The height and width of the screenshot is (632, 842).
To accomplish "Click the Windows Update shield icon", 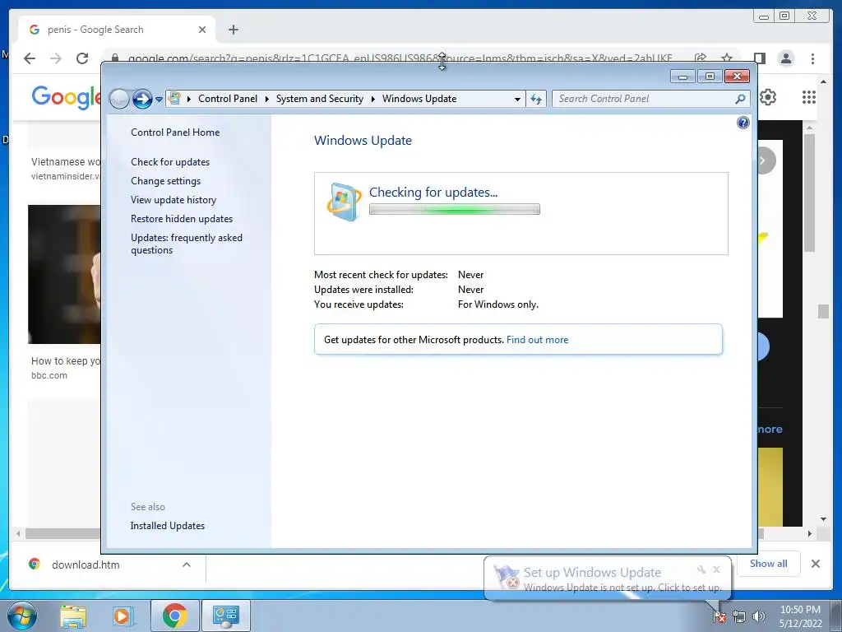I will (x=344, y=202).
